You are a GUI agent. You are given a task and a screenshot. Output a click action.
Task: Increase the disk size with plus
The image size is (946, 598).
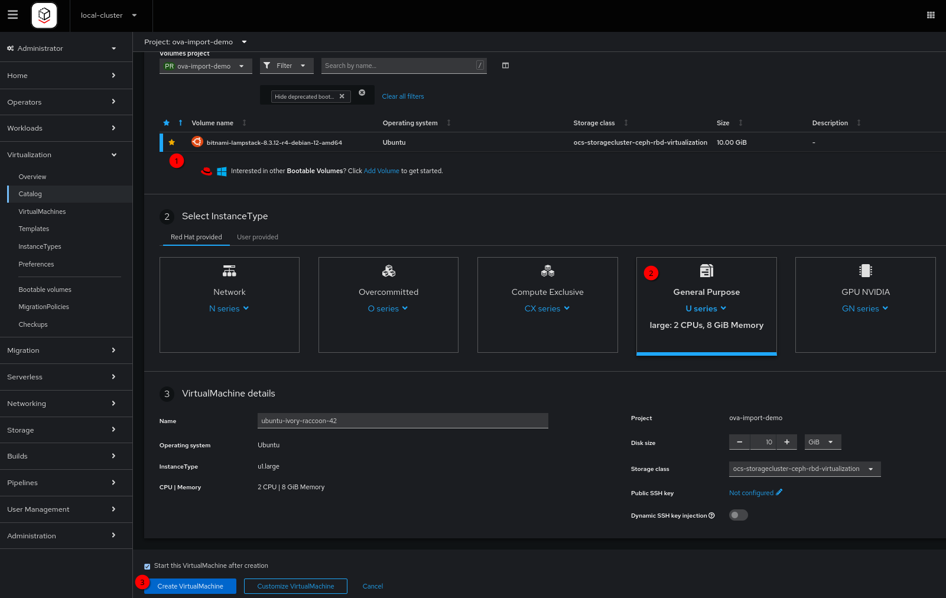[786, 442]
